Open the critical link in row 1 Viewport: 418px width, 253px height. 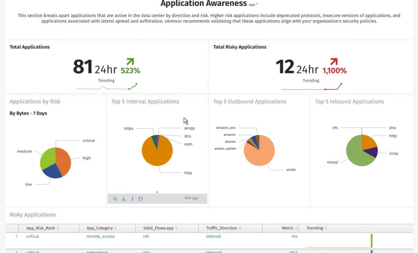point(32,236)
